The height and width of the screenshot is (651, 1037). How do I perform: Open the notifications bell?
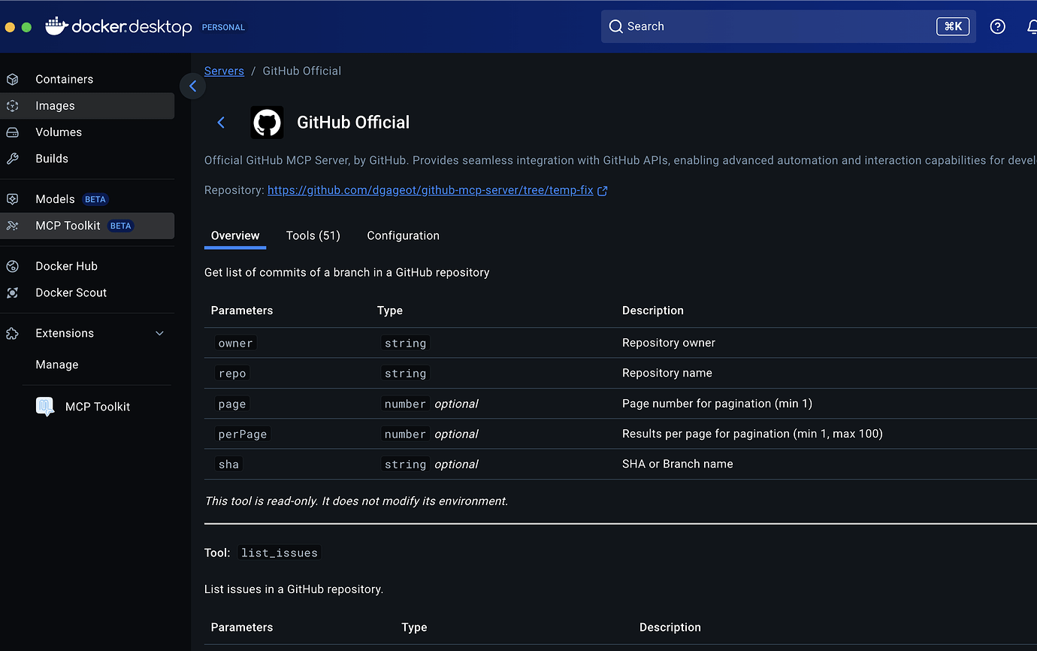tap(1032, 26)
